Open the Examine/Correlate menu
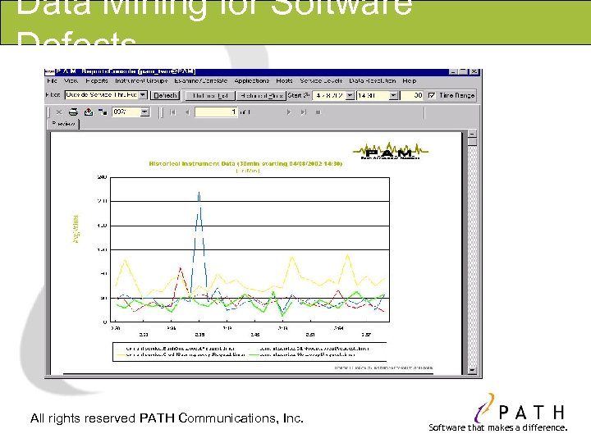The height and width of the screenshot is (443, 591). (201, 80)
